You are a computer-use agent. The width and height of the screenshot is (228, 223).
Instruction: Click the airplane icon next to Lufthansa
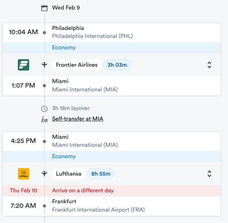tap(44, 174)
